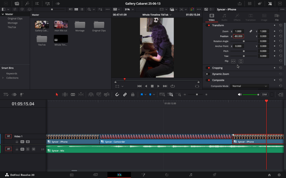The image size is (286, 178).
Task: Disable the Composite section toggle
Action: 208,80
